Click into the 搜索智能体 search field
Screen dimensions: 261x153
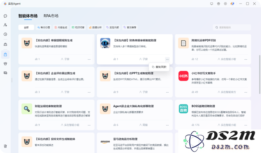(x=232, y=27)
